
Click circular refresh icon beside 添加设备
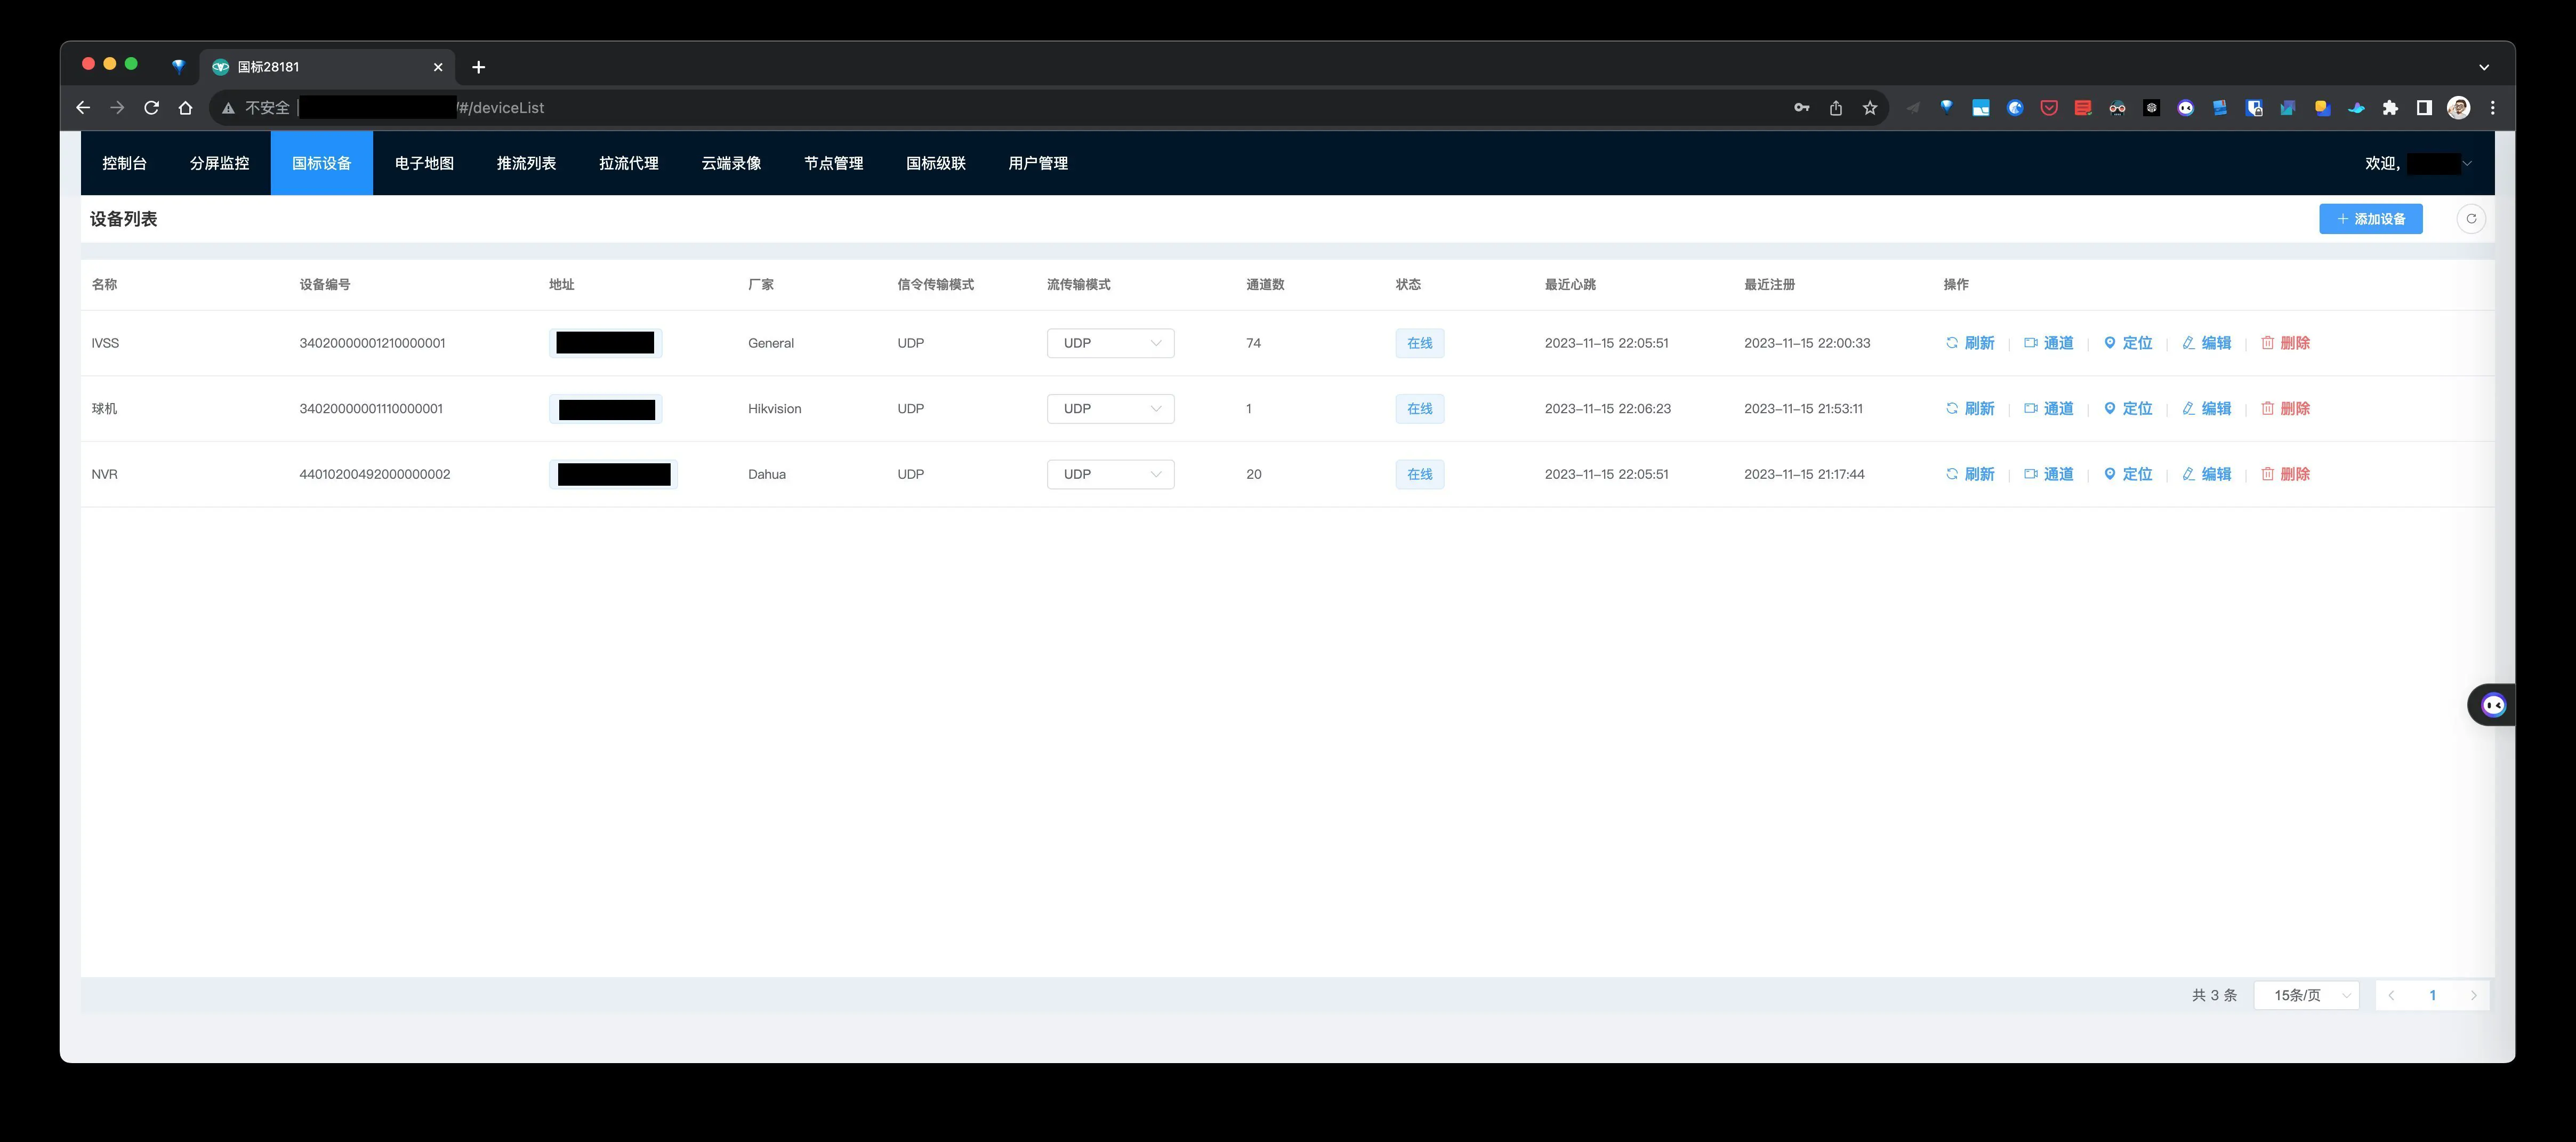(2471, 219)
